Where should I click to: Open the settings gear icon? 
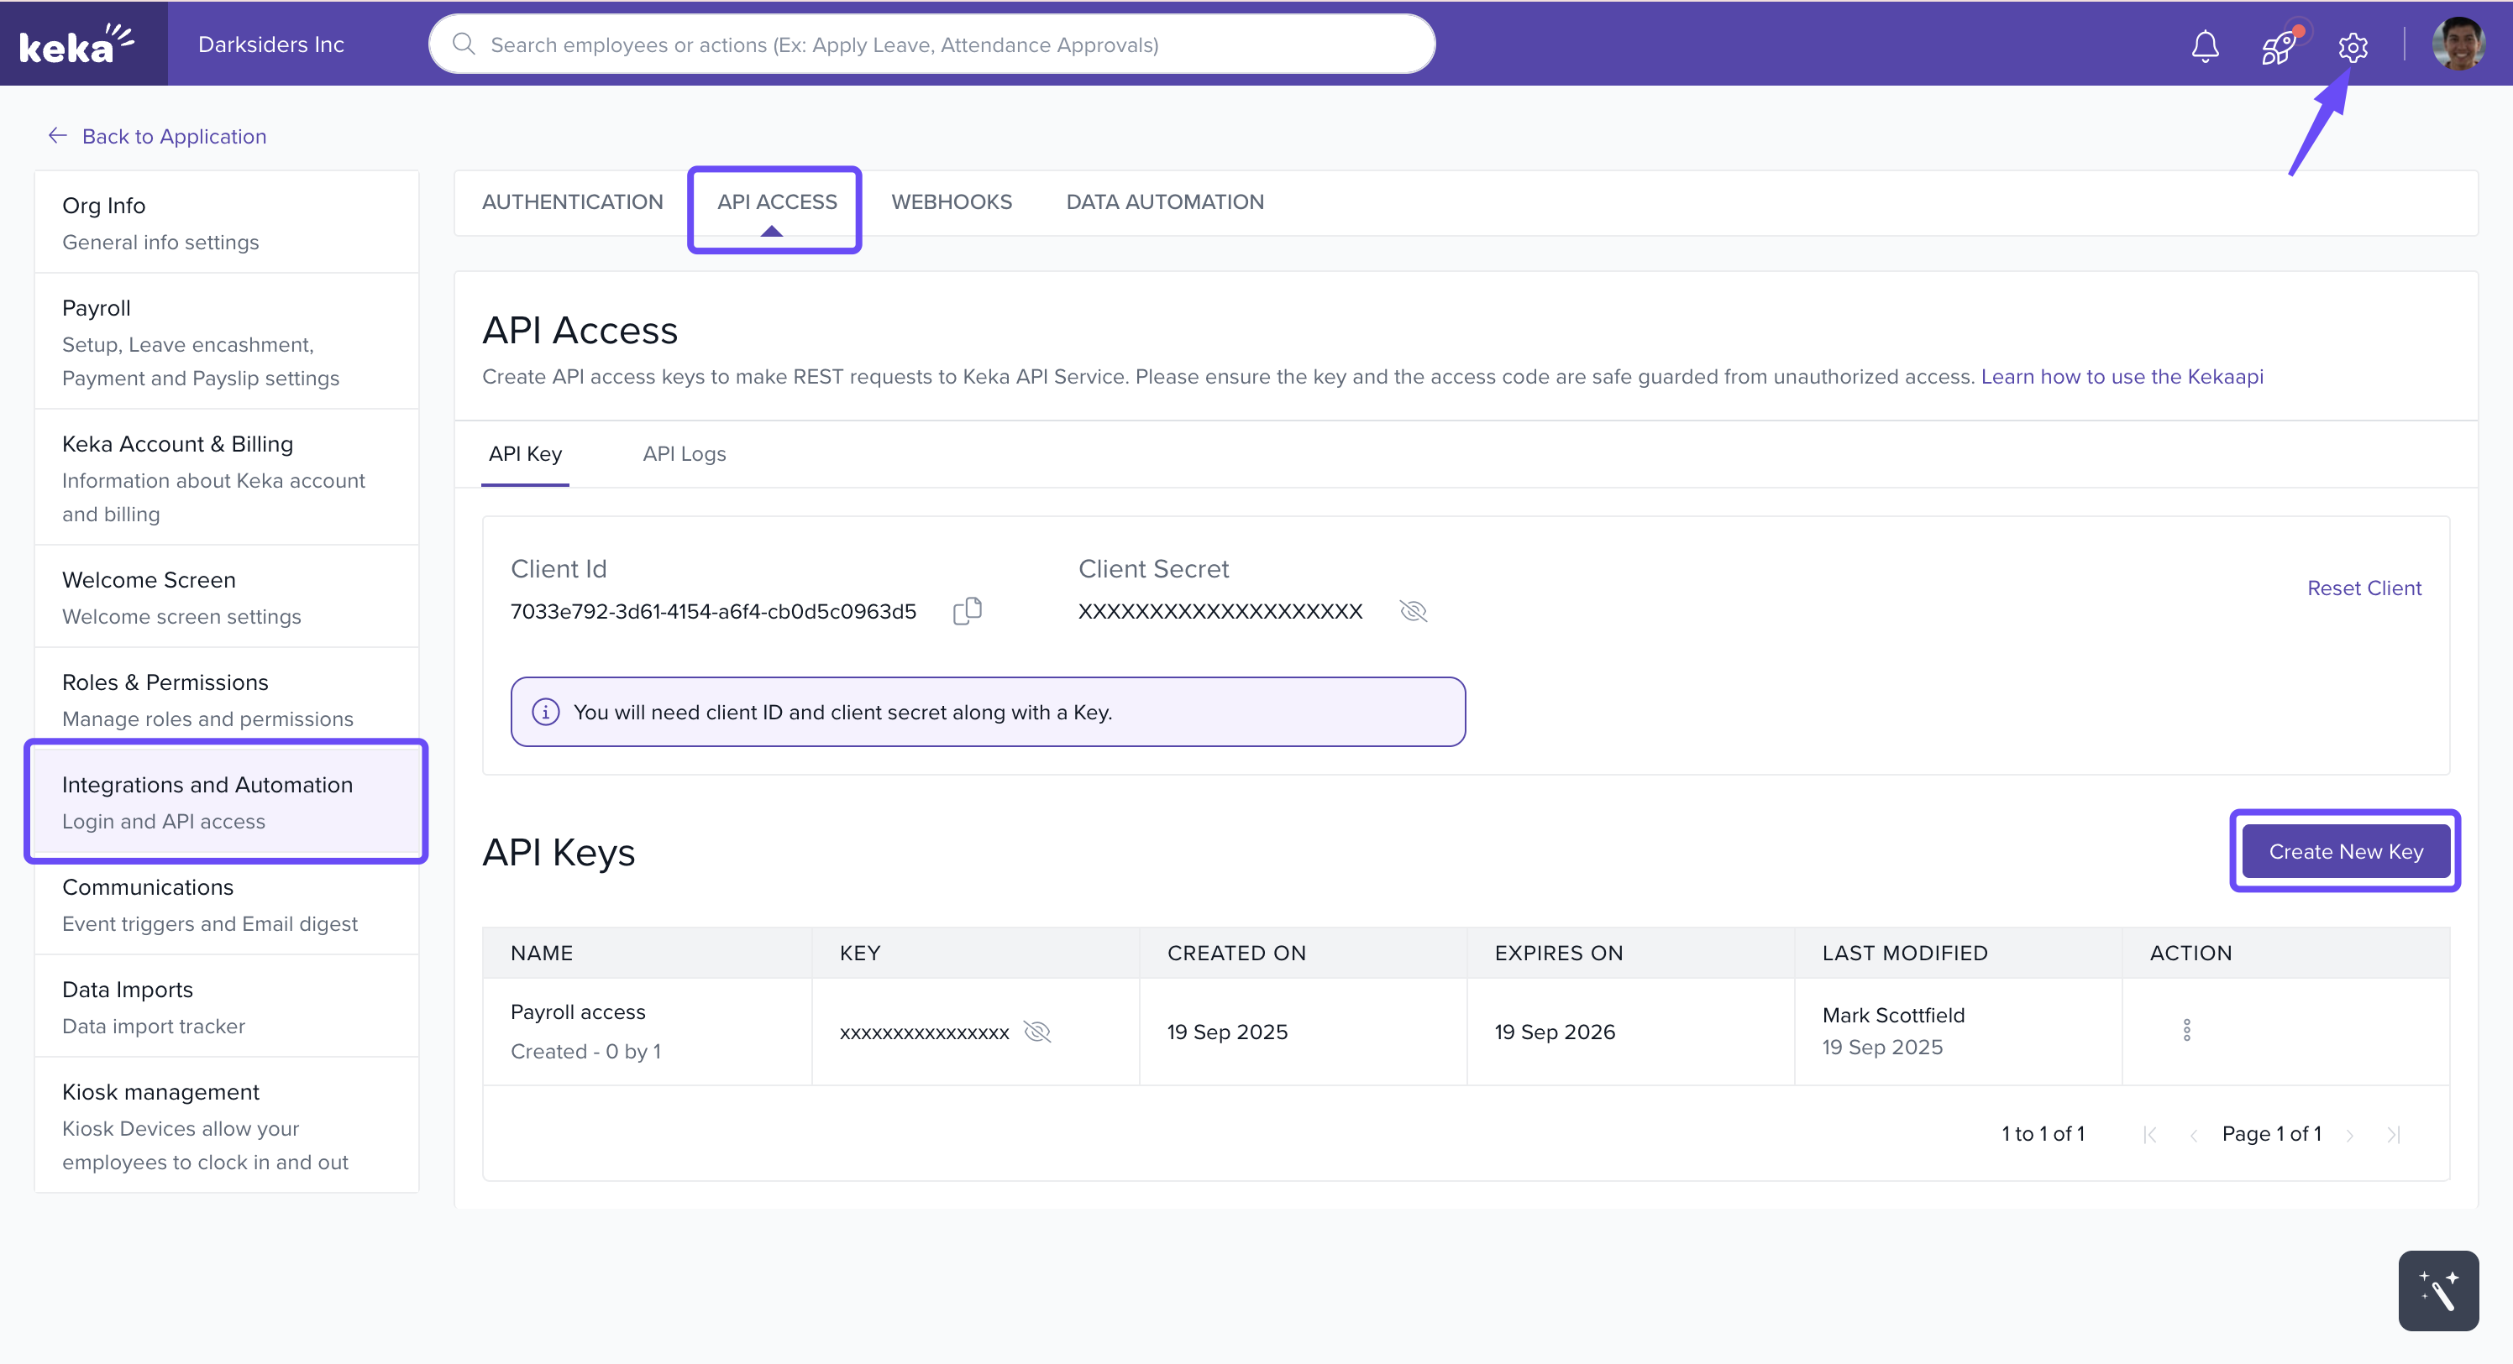[x=2352, y=46]
